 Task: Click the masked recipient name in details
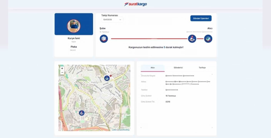coord(180,76)
